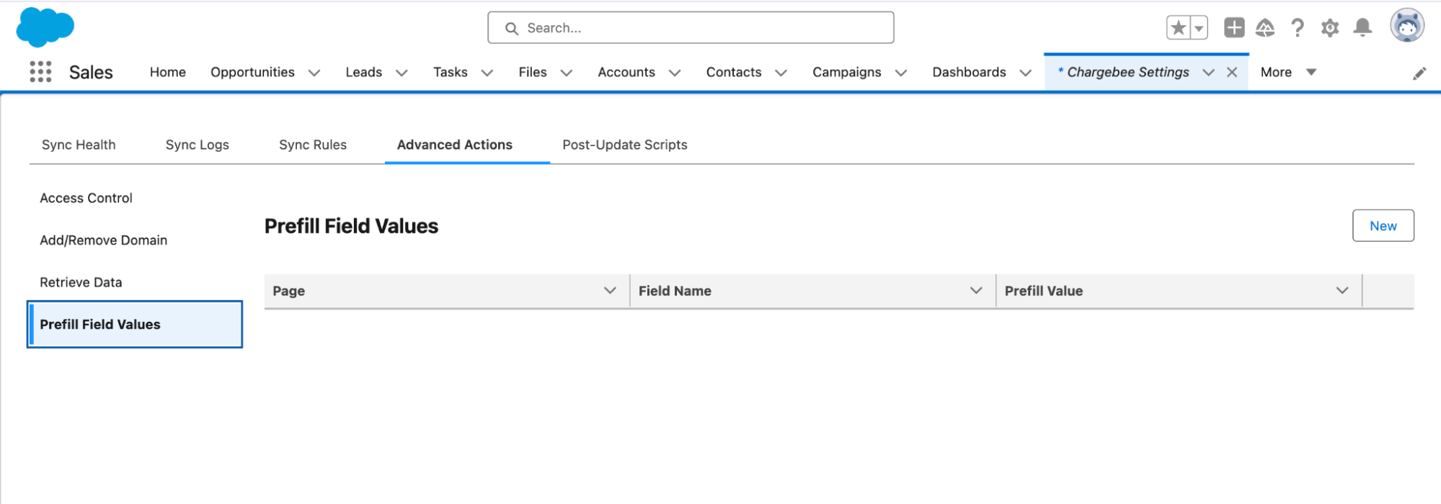Open the Setup gear icon
The image size is (1441, 504).
[x=1329, y=28]
